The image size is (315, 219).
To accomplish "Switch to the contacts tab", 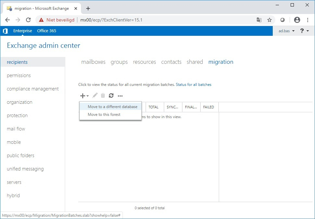I will click(171, 62).
